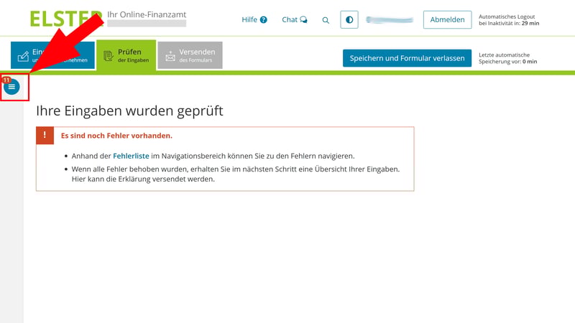
Task: Click the speech bubble icon beside Chat
Action: (x=304, y=20)
